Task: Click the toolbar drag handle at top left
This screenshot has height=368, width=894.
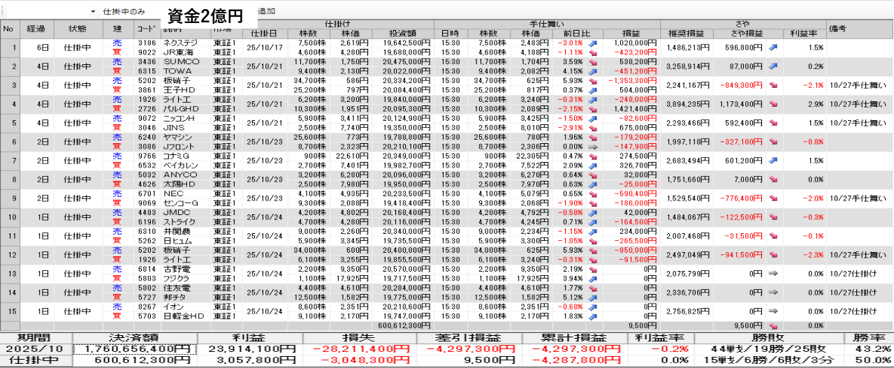Action: [3, 12]
